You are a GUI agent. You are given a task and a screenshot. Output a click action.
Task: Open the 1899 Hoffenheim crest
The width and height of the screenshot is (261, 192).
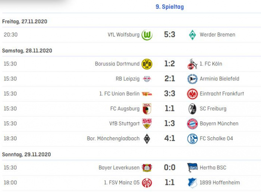coord(192,183)
